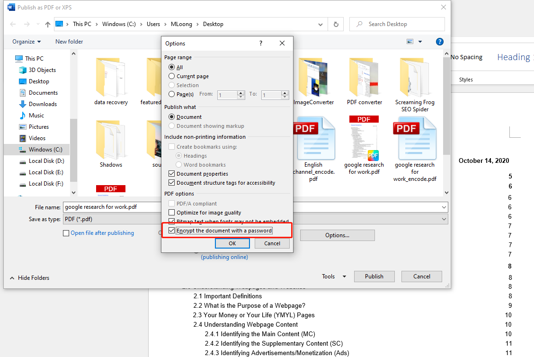Toggle Document structure tags for accessibility
This screenshot has height=357, width=534.
point(172,183)
